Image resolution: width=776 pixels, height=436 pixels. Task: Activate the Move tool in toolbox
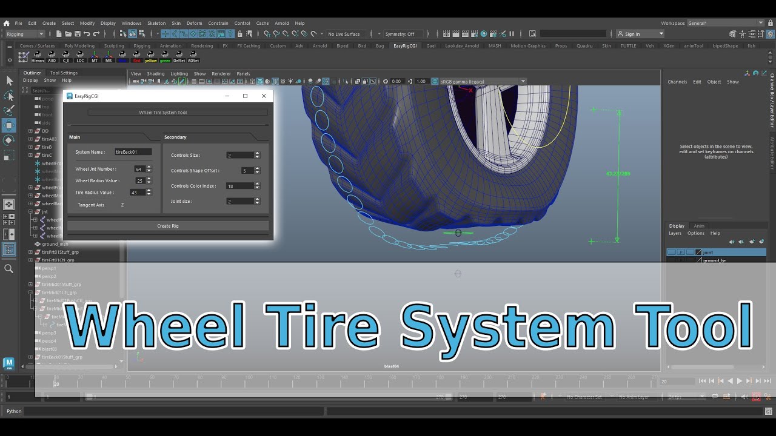point(8,125)
